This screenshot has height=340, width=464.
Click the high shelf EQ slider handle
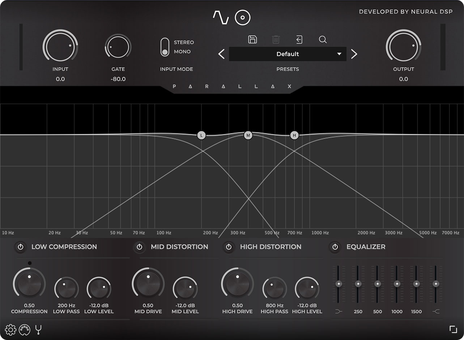[x=436, y=284]
